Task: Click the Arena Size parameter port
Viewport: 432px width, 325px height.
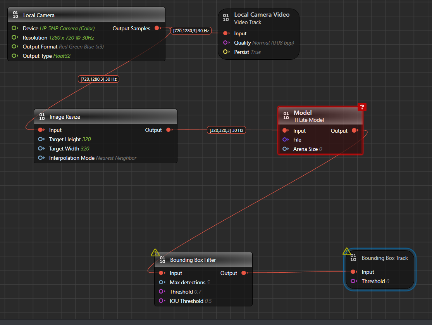Action: (x=286, y=149)
